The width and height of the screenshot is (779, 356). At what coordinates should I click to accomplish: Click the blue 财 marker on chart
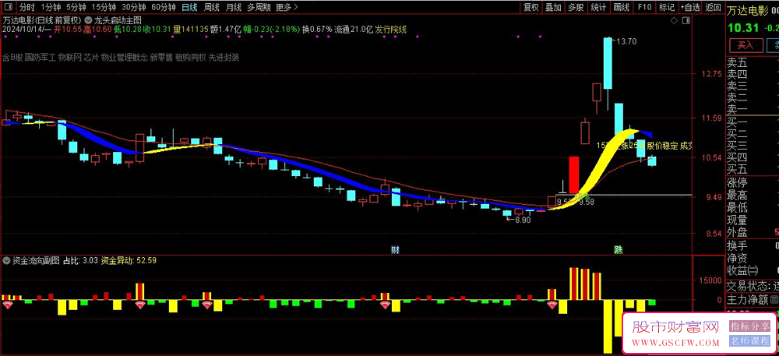pos(395,250)
